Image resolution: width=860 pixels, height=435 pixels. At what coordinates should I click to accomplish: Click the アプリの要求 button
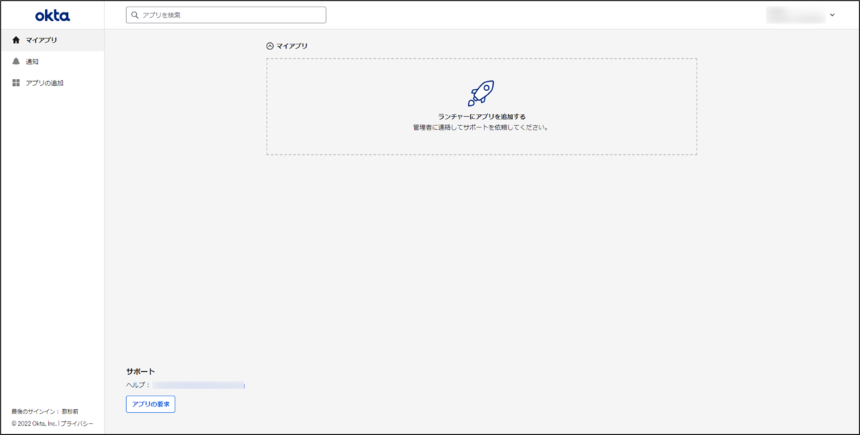(x=150, y=404)
